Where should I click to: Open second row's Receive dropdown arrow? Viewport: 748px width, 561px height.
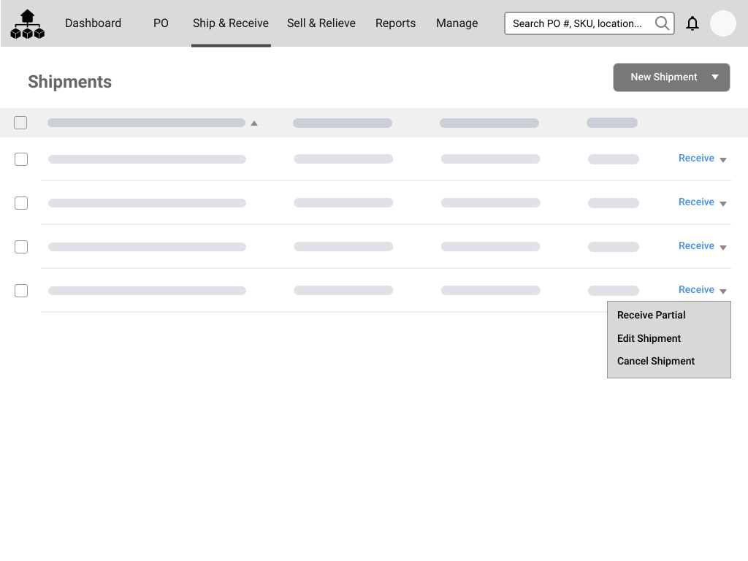(723, 204)
